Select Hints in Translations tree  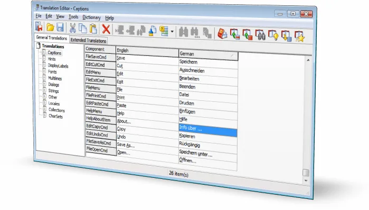52,59
